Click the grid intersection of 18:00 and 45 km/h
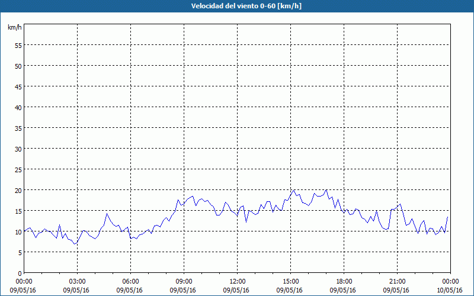 pyautogui.click(x=344, y=86)
